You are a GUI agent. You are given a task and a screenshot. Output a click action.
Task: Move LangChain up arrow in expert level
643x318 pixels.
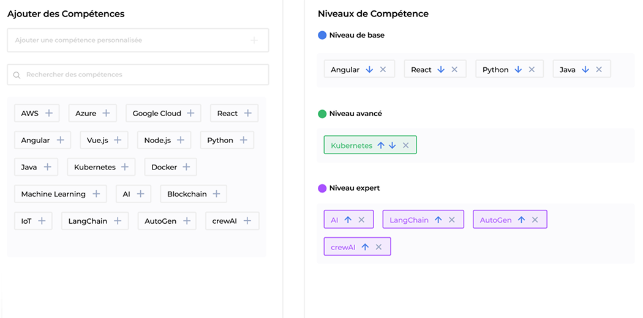(438, 220)
